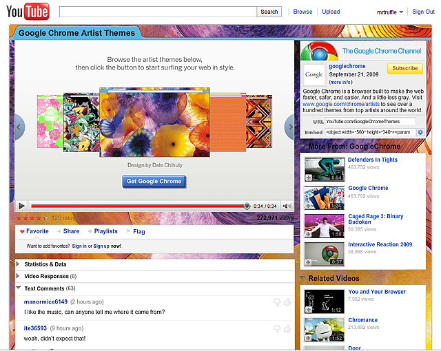Select the orange geometric theme thumbnail
Viewport: 441px width, 351px height.
pyautogui.click(x=259, y=121)
